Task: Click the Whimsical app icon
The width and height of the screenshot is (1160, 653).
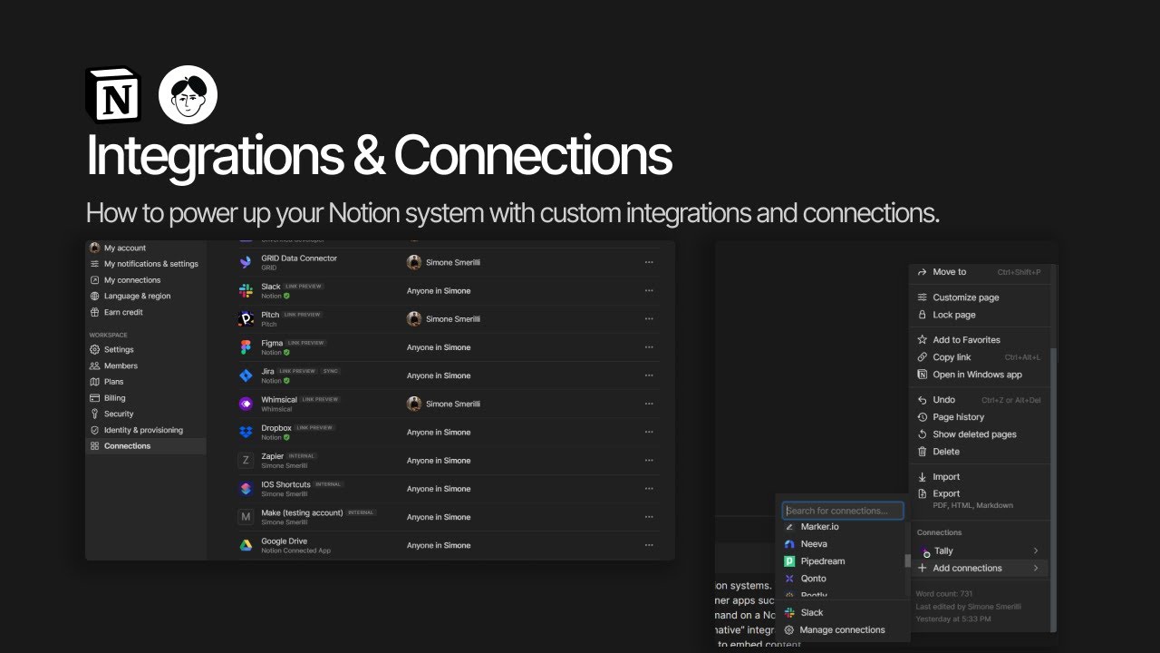Action: pyautogui.click(x=246, y=404)
